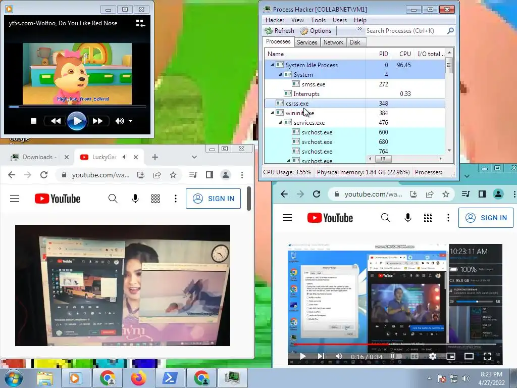Stop playback in the media player window
This screenshot has height=388, width=517.
(x=34, y=121)
